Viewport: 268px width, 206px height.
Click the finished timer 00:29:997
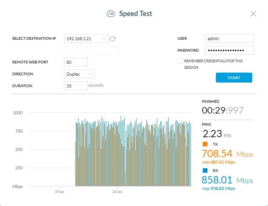tap(222, 111)
